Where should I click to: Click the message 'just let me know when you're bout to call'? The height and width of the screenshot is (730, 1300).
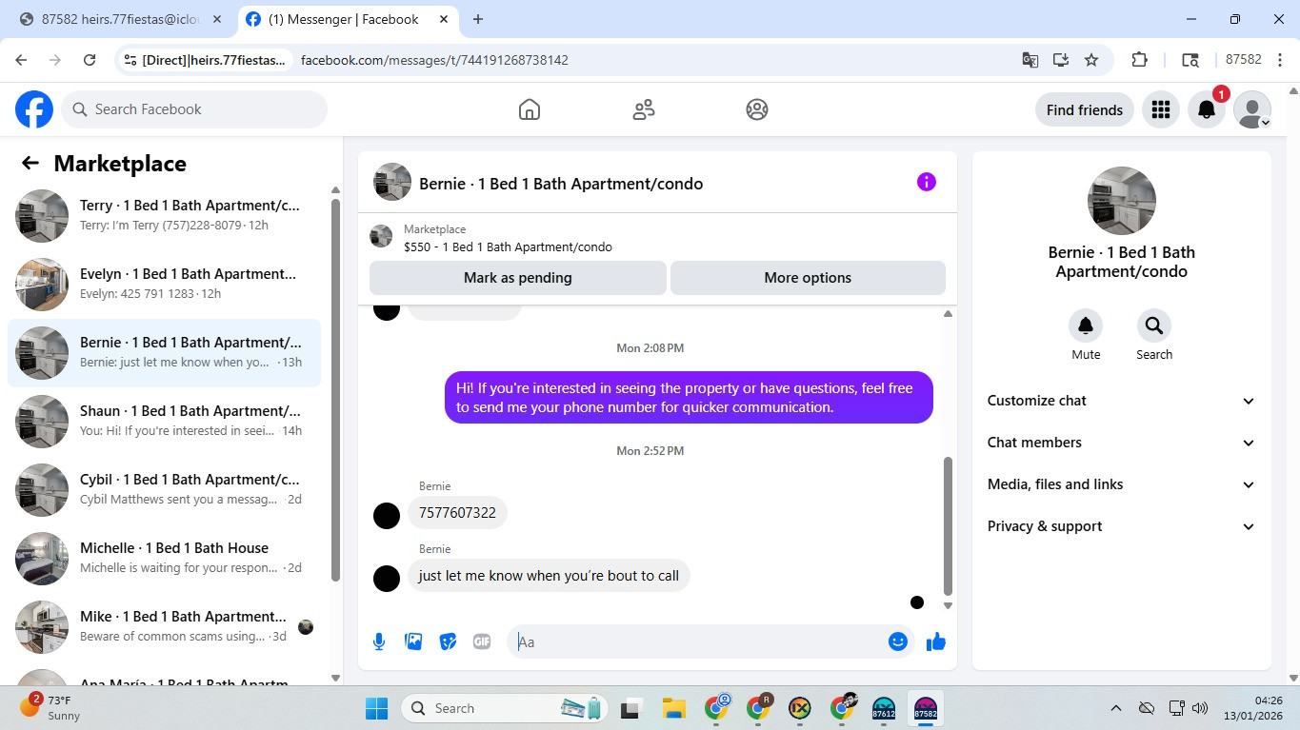pos(549,576)
